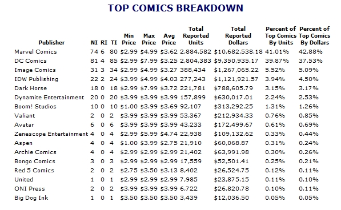
Task: Click the Total Reported Dollars header
Action: (238, 35)
